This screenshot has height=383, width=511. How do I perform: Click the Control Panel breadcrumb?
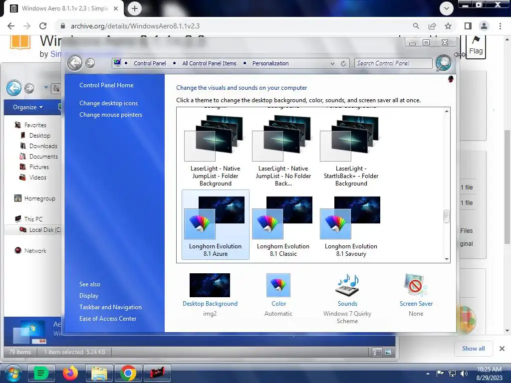coord(150,63)
